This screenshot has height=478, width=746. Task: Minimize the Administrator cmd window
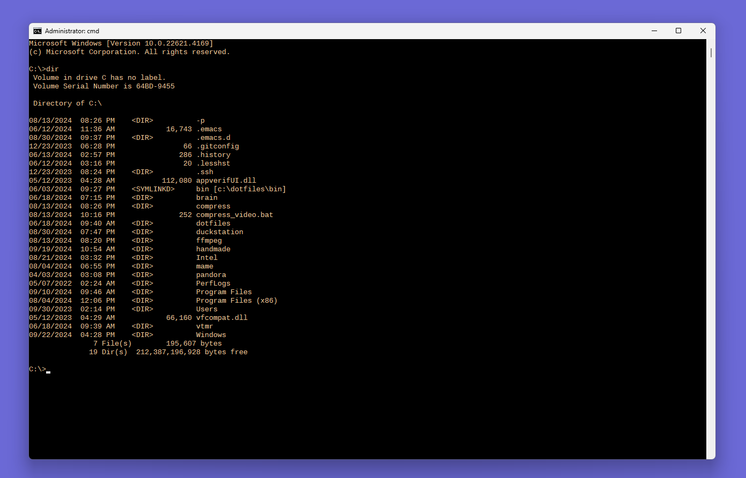(x=654, y=31)
